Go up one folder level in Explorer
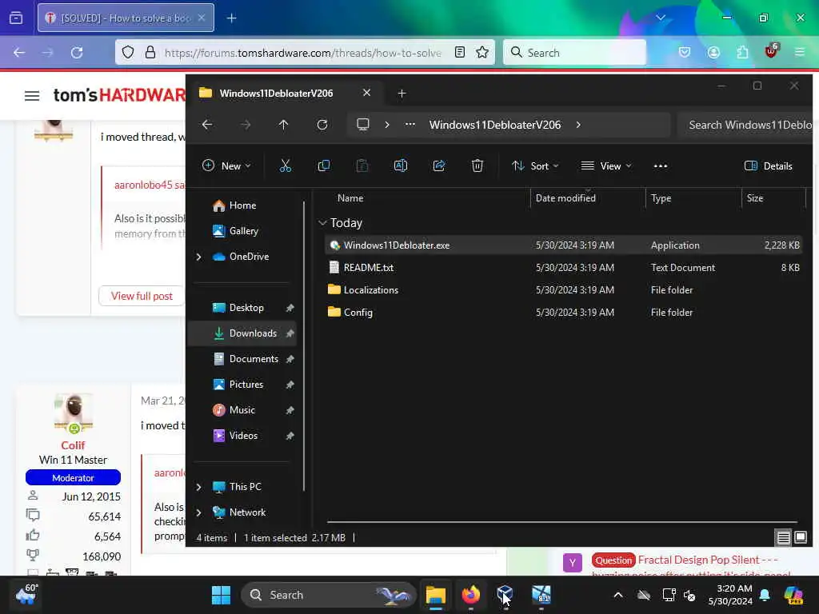 click(284, 125)
